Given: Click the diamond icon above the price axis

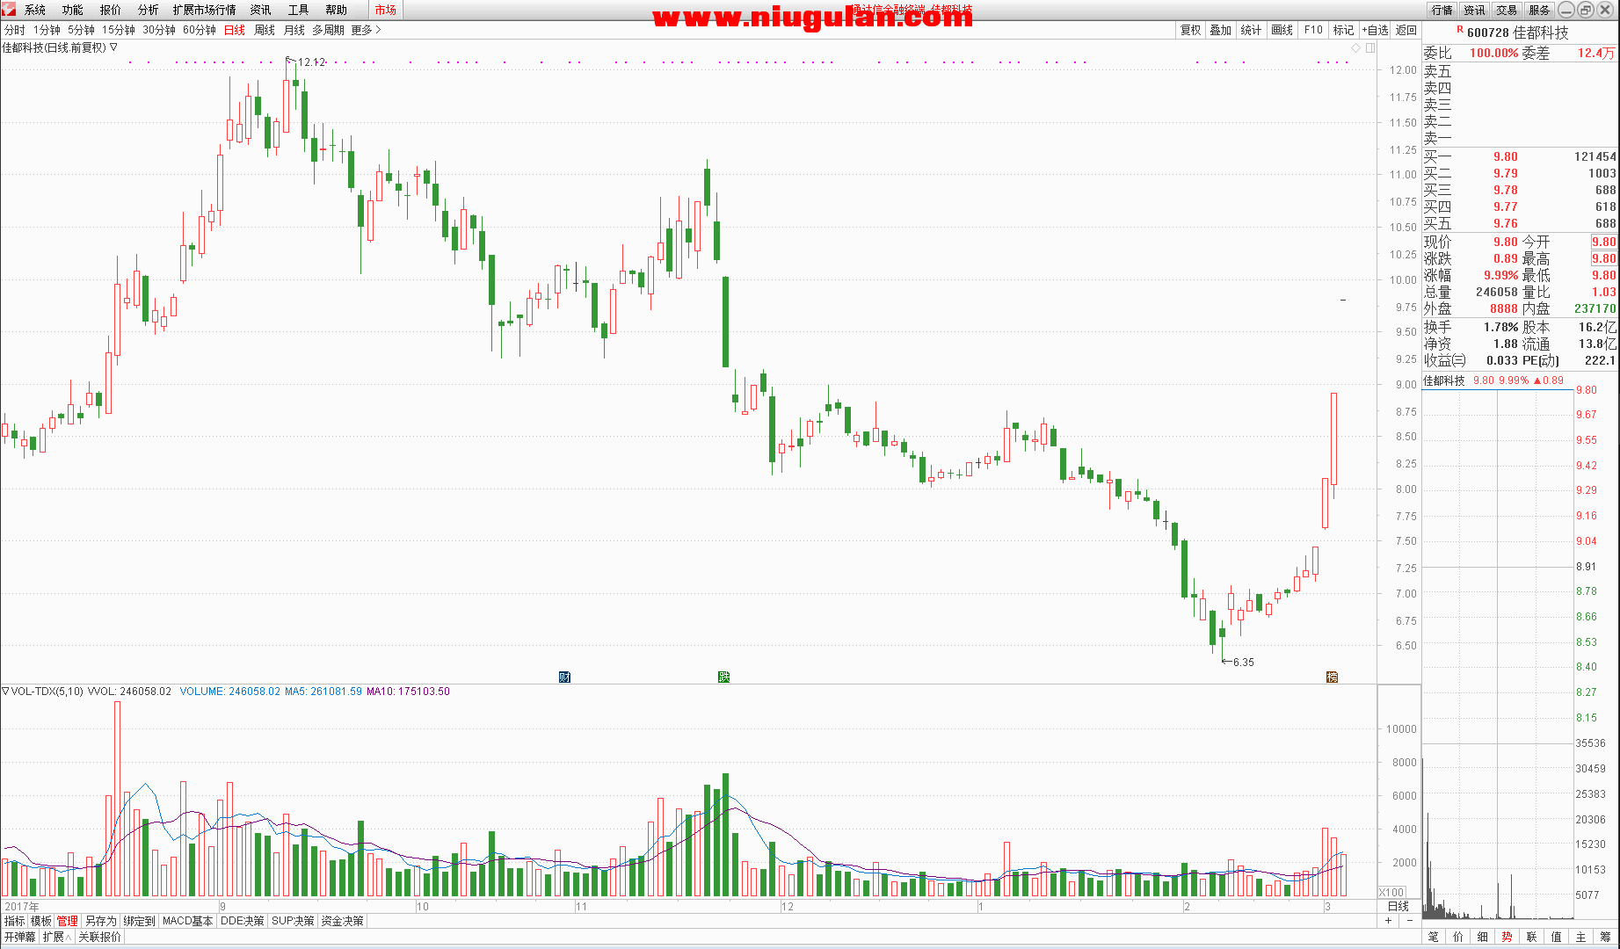Looking at the screenshot, I should tap(1356, 47).
